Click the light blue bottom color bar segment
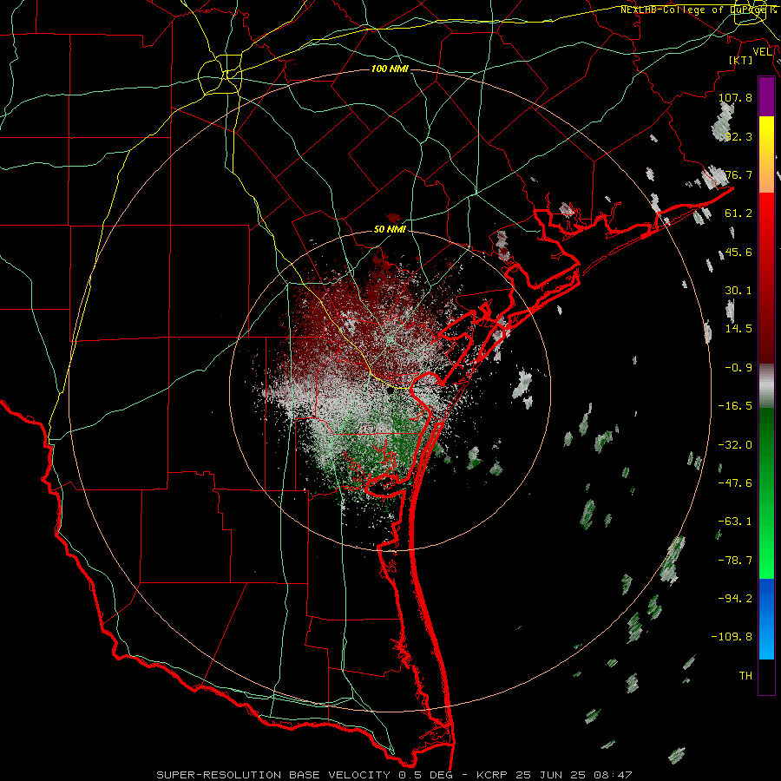Viewport: 781px width, 781px height. pos(766,642)
